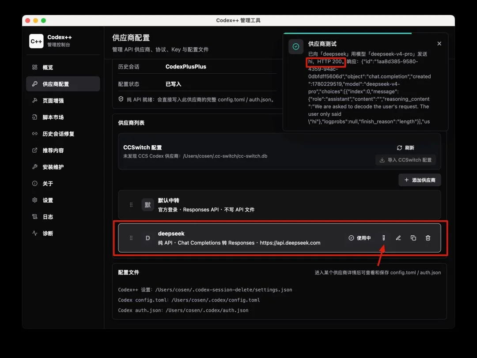This screenshot has width=477, height=358.
Task: Click the CodexPlusPlus 历史会话 value
Action: click(x=186, y=67)
